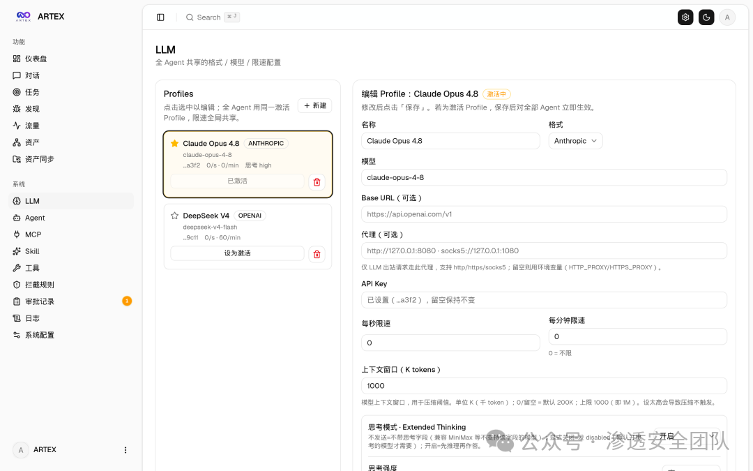Open the user avatar A top right
This screenshot has width=753, height=471.
pyautogui.click(x=727, y=17)
